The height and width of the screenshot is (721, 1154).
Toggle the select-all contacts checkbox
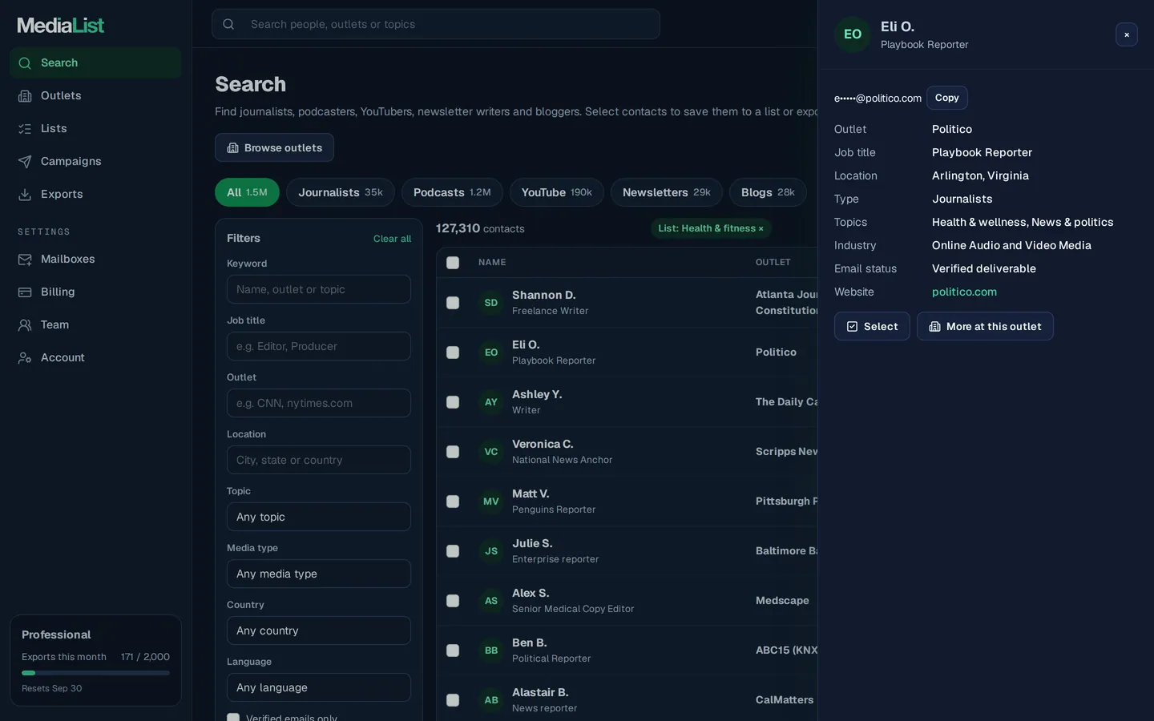pos(453,263)
